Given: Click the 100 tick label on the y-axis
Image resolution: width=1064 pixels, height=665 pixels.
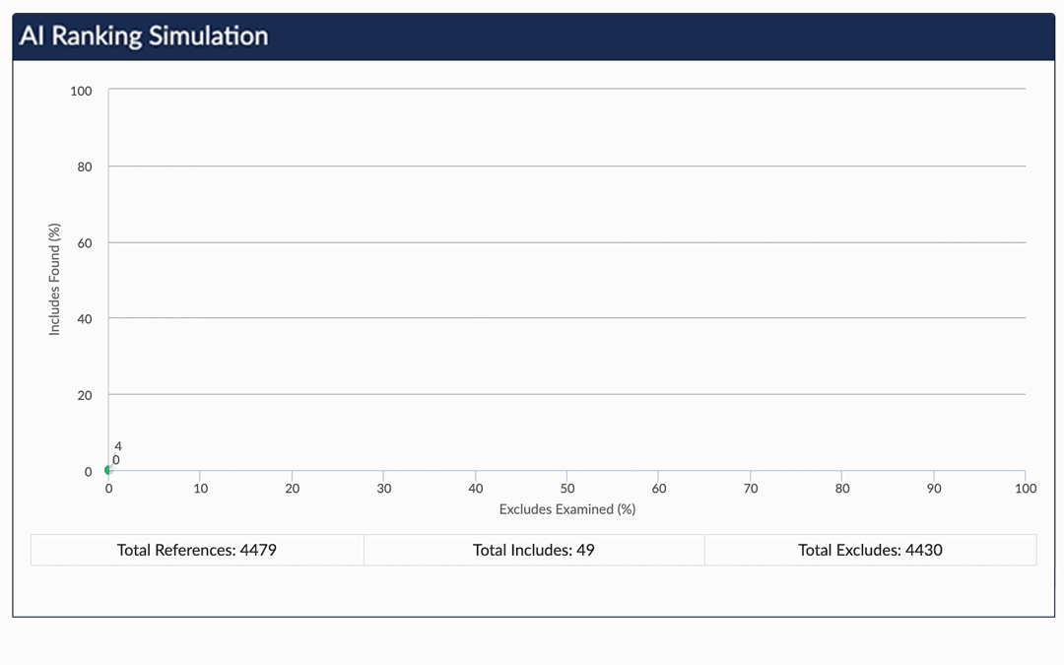Looking at the screenshot, I should pyautogui.click(x=81, y=91).
